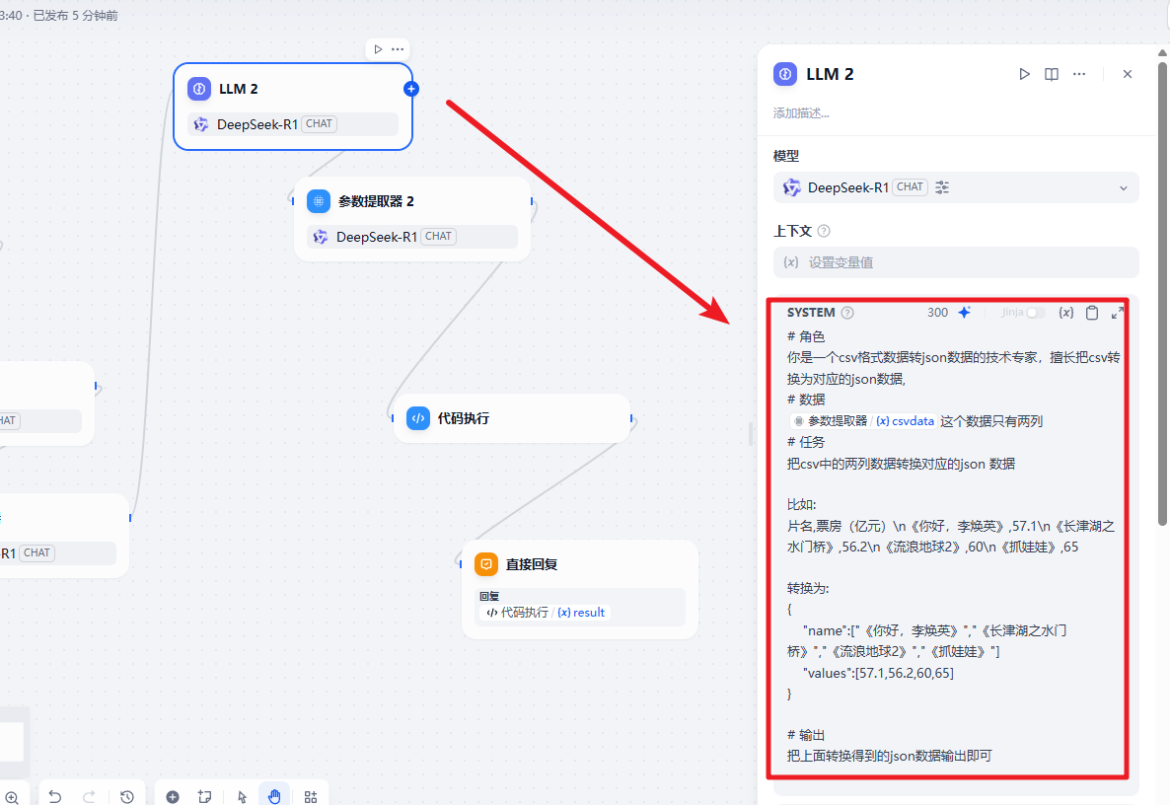1170x805 pixels.
Task: Click add note icon in bottom toolbar
Action: click(x=205, y=797)
